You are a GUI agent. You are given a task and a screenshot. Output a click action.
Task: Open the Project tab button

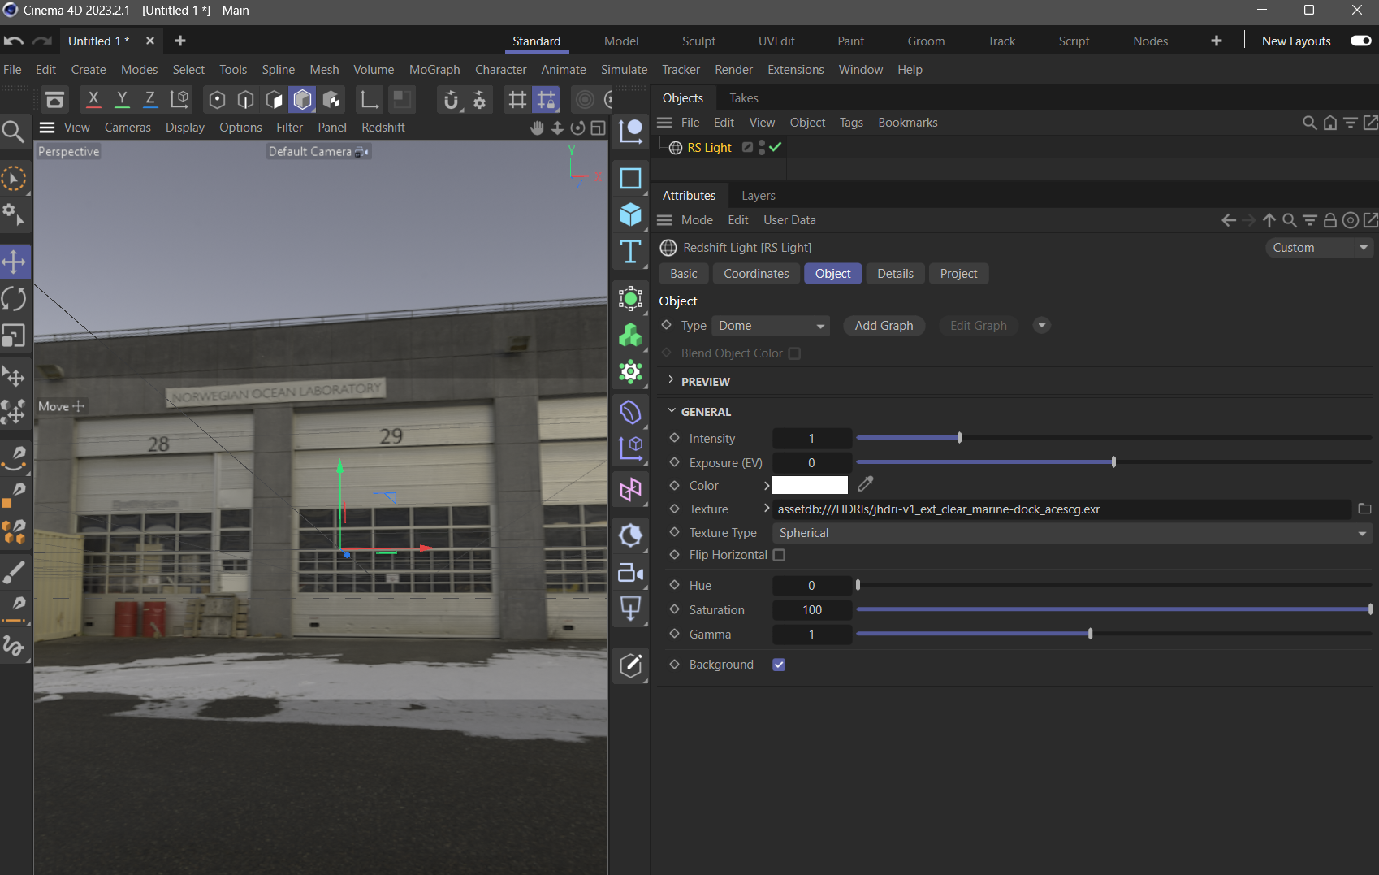click(958, 274)
